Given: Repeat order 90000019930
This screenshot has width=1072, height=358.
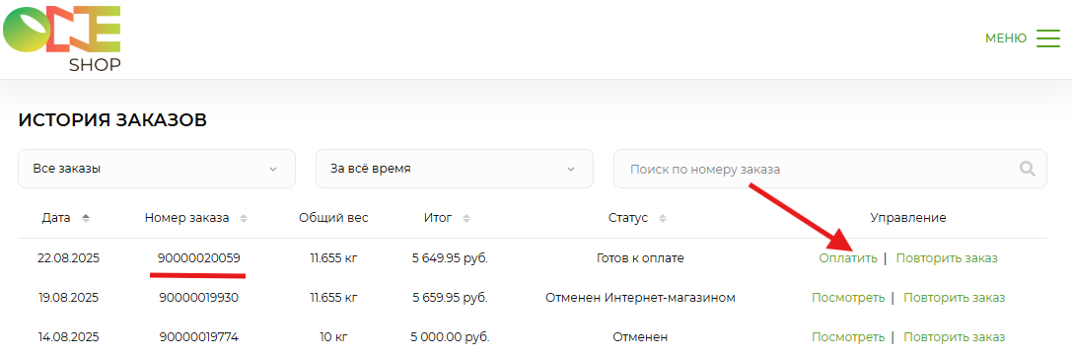Looking at the screenshot, I should click(x=955, y=298).
